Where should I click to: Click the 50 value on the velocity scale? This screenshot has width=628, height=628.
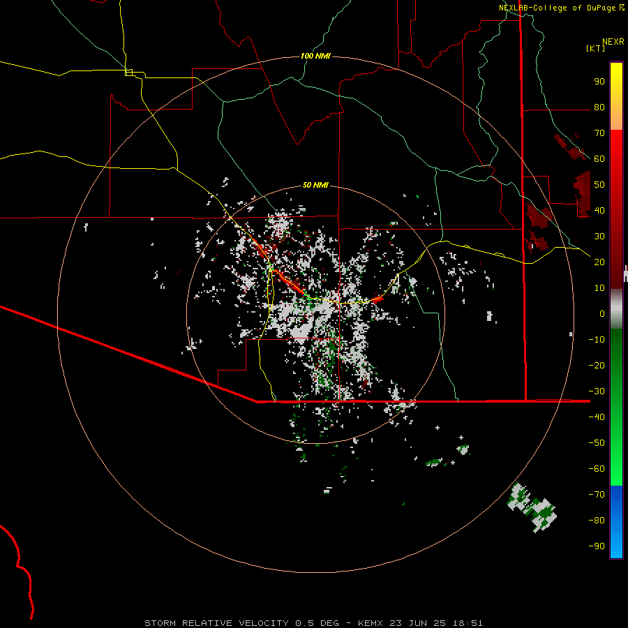pos(599,185)
